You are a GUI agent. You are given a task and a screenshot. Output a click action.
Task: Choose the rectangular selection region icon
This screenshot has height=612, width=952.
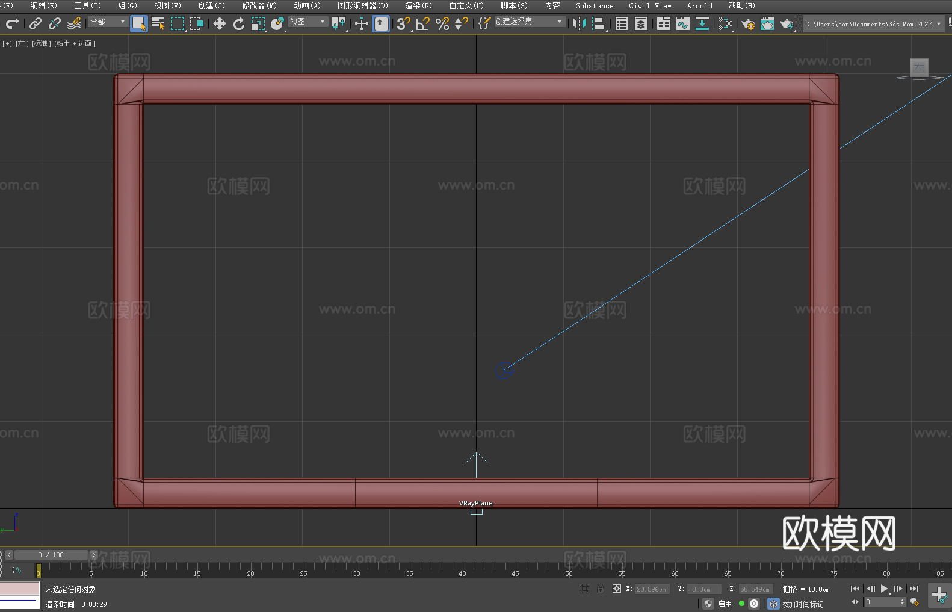[178, 23]
